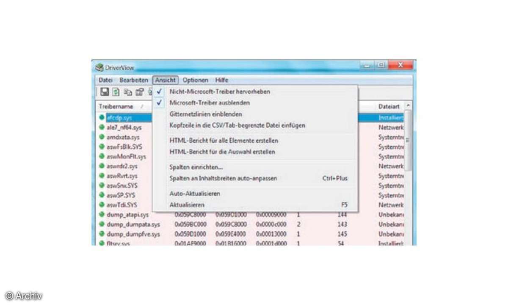The width and height of the screenshot is (508, 305).
Task: Select the aswRvrt.sys driver name
Action: tap(122, 175)
